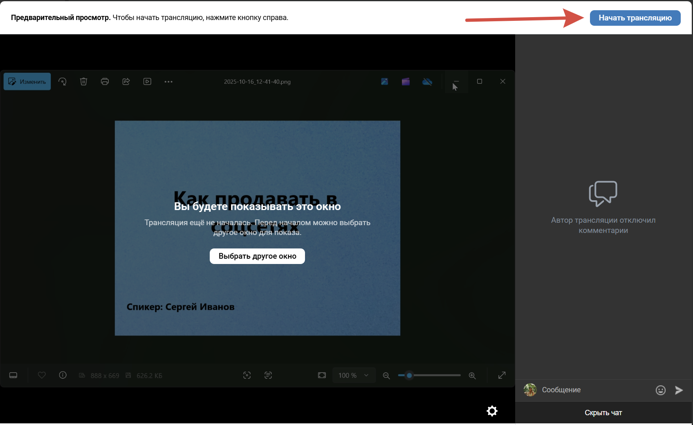The width and height of the screenshot is (693, 425).
Task: Expand the 100 % zoom dropdown
Action: pos(354,375)
